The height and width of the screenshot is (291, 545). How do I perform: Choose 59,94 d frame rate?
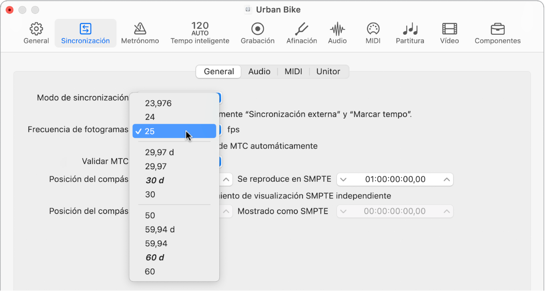[174, 230]
